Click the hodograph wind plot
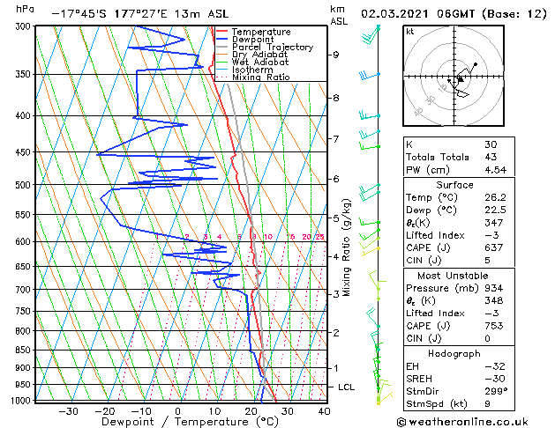The height and width of the screenshot is (428, 555). click(454, 76)
